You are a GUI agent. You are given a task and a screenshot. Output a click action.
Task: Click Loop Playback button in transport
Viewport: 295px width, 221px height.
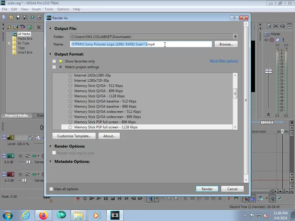coord(85,199)
